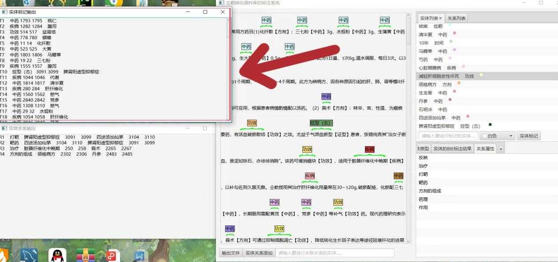Open the blue W document desktop icon
558x262 pixels.
click(x=140, y=255)
